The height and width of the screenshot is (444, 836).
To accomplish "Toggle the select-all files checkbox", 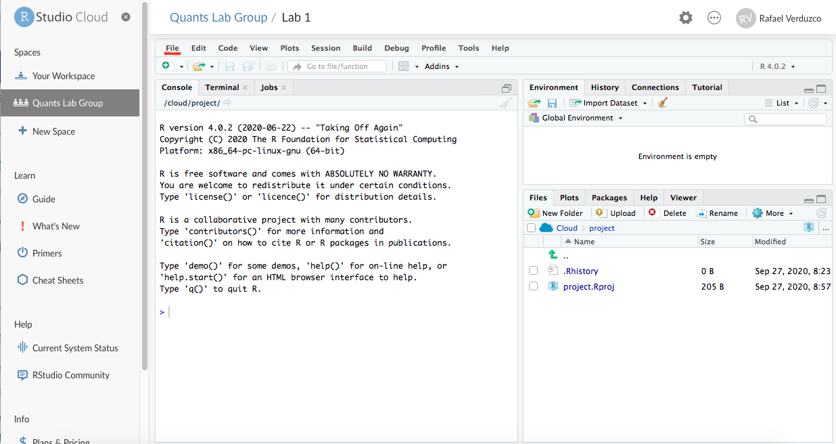I will pyautogui.click(x=531, y=228).
